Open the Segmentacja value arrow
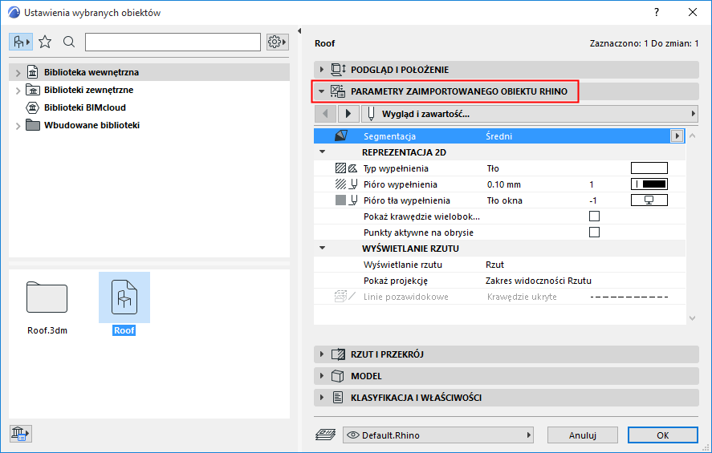This screenshot has width=712, height=453. [677, 135]
